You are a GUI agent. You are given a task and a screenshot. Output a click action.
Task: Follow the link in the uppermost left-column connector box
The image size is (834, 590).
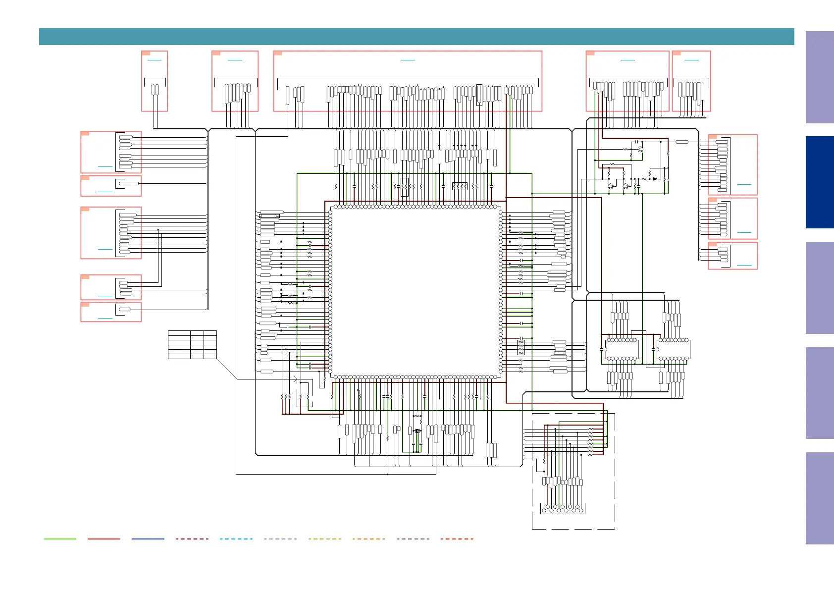(105, 167)
